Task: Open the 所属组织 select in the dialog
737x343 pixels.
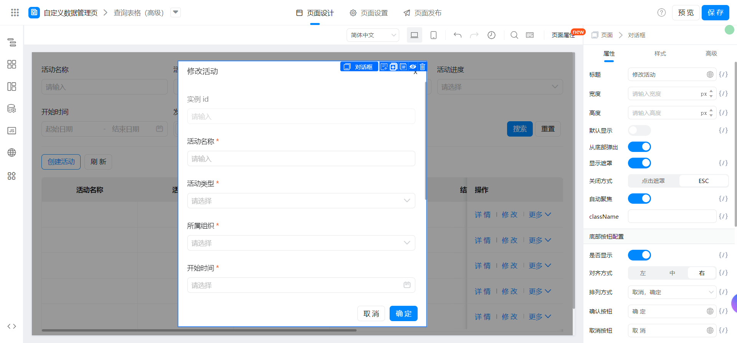Action: pos(301,243)
